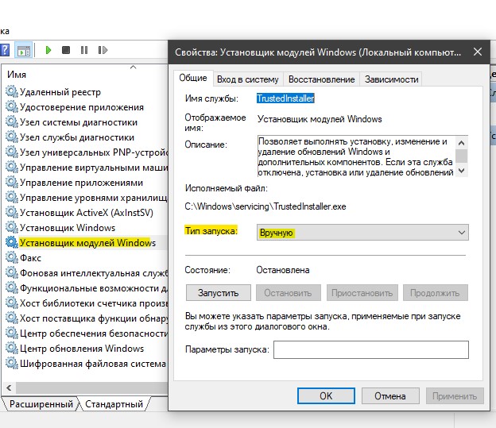496x428 pixels.
Task: Select Установщик Windows service name
Action: tap(68, 228)
